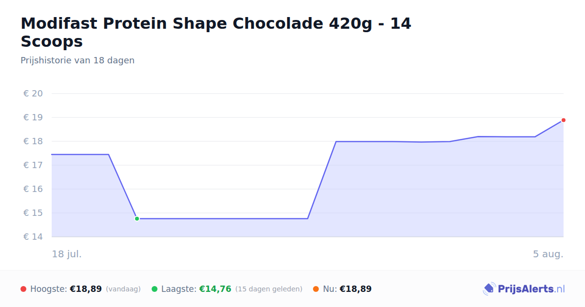585x307 pixels.
Task: Click the Hoogste €18,89 price value
Action: (86, 289)
